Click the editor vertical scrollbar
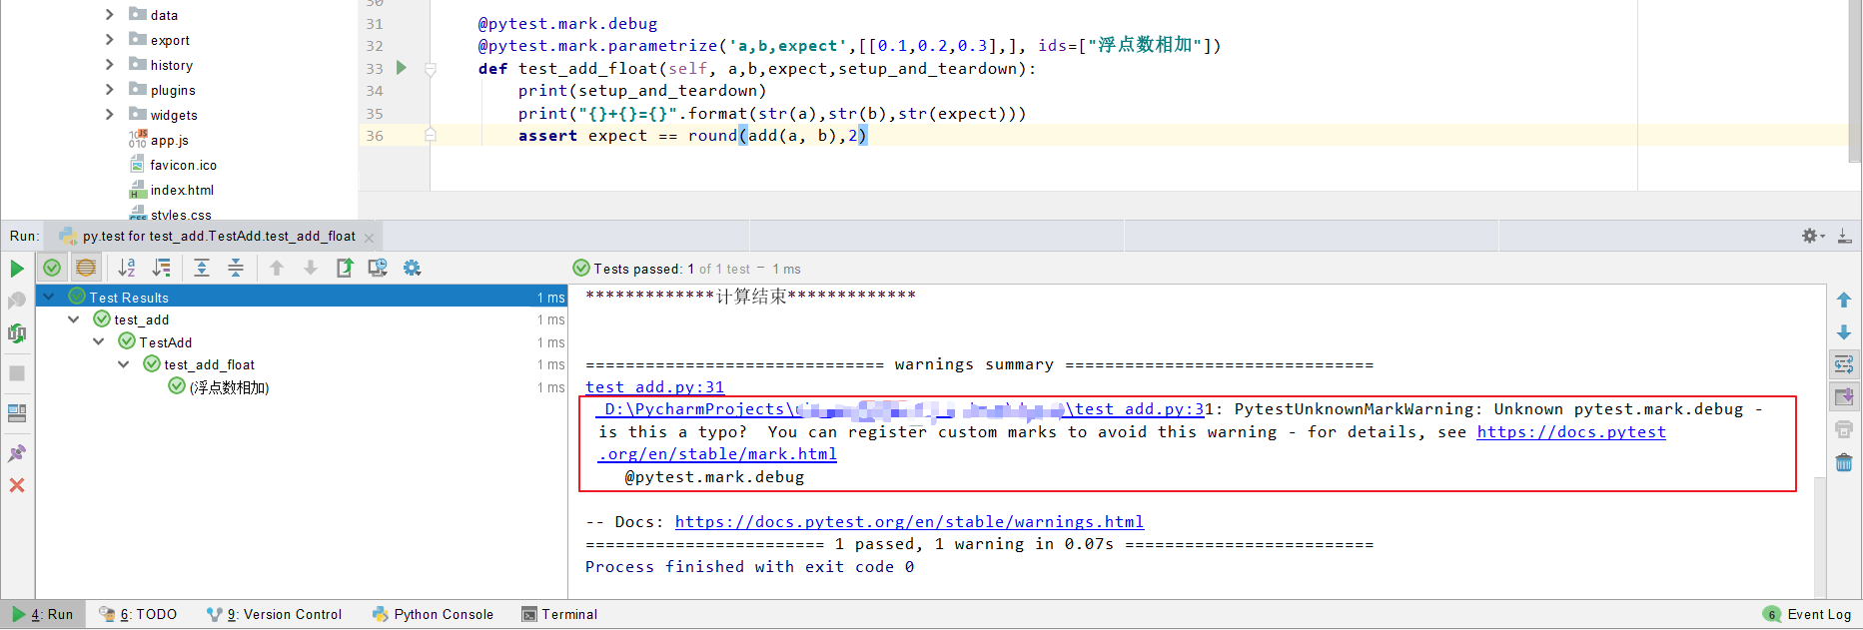Image resolution: width=1863 pixels, height=630 pixels. 1855,80
